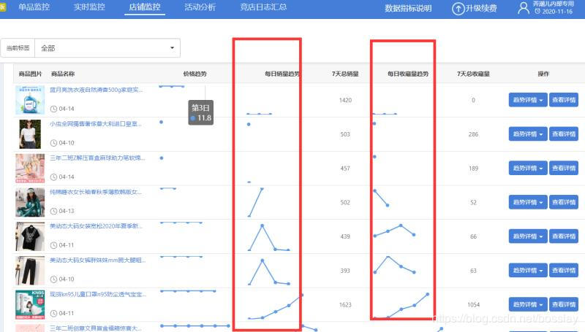Image resolution: width=585 pixels, height=332 pixels.
Task: Click the black trousers product thumbnail
Action: (30, 270)
